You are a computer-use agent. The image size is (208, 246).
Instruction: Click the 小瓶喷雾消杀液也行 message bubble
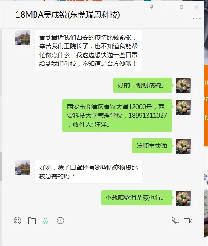(136, 198)
